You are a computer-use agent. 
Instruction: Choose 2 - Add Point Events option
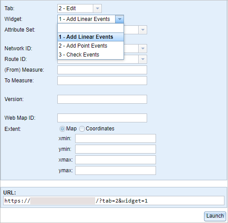click(91, 46)
